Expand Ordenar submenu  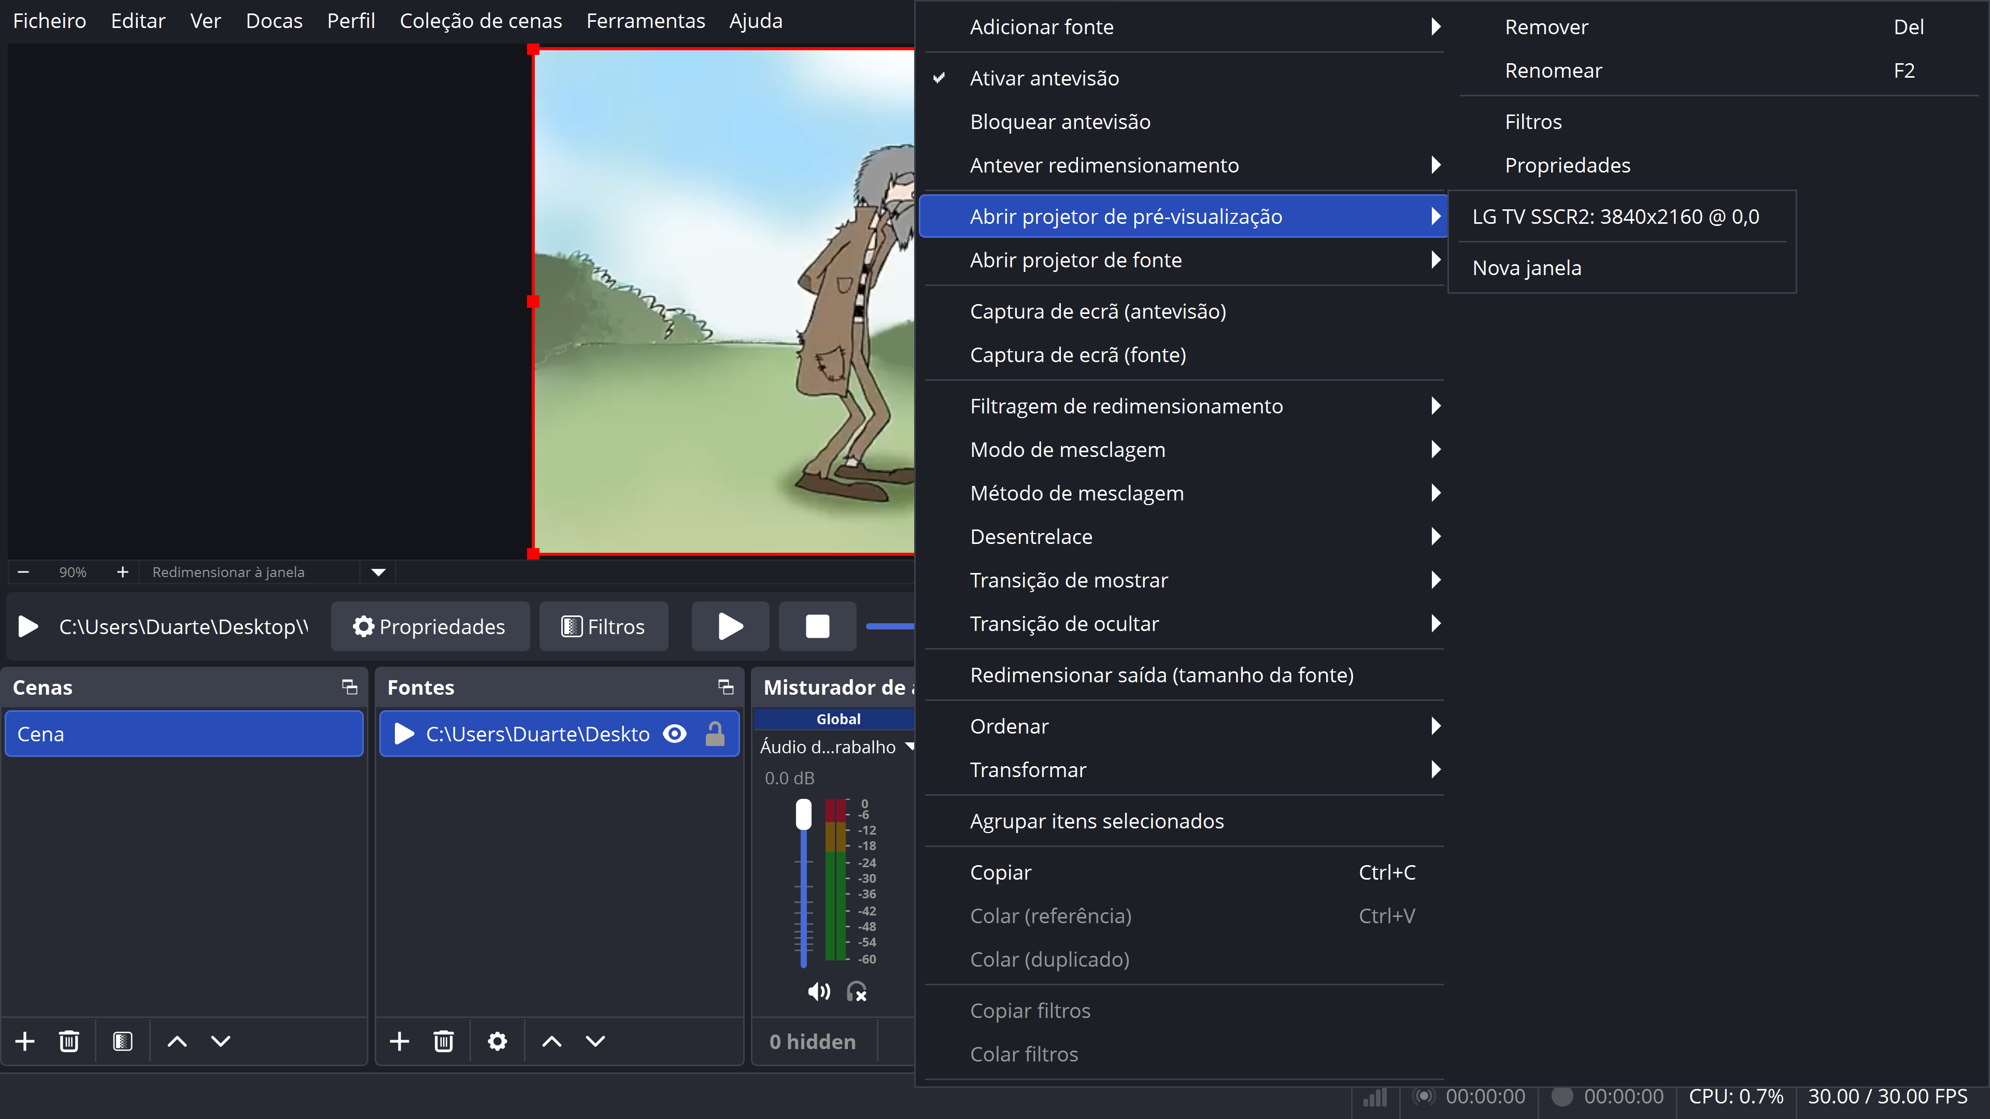(1184, 726)
